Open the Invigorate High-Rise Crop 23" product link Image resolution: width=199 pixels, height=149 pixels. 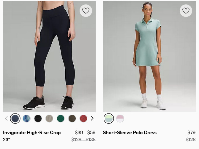coord(32,136)
